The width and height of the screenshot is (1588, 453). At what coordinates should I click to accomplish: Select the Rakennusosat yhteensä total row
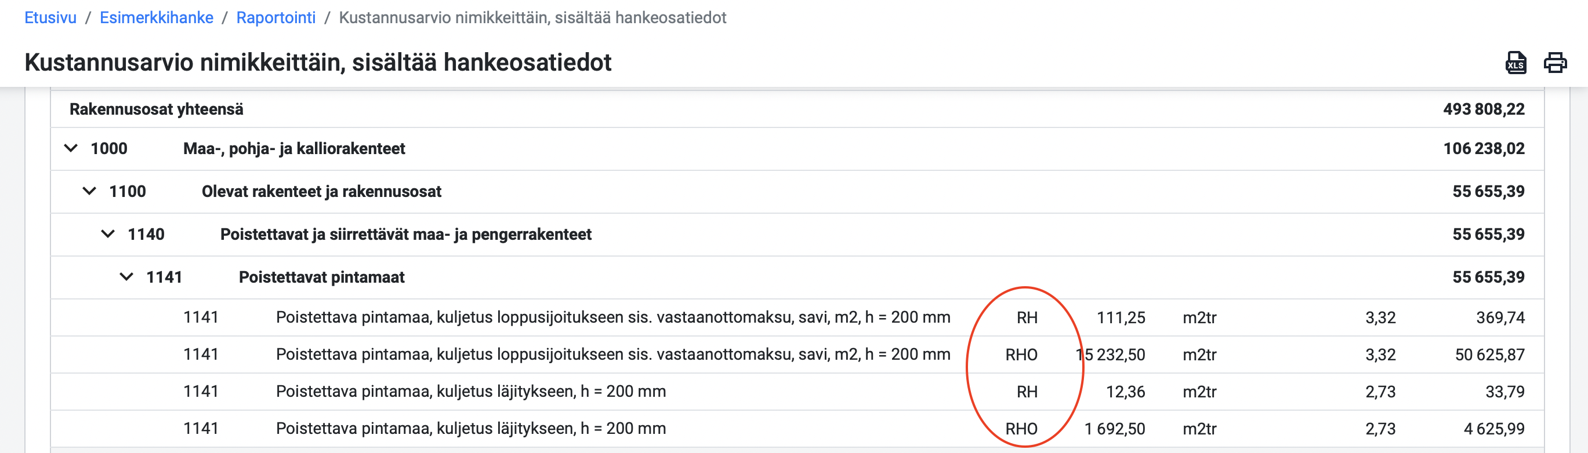(797, 109)
